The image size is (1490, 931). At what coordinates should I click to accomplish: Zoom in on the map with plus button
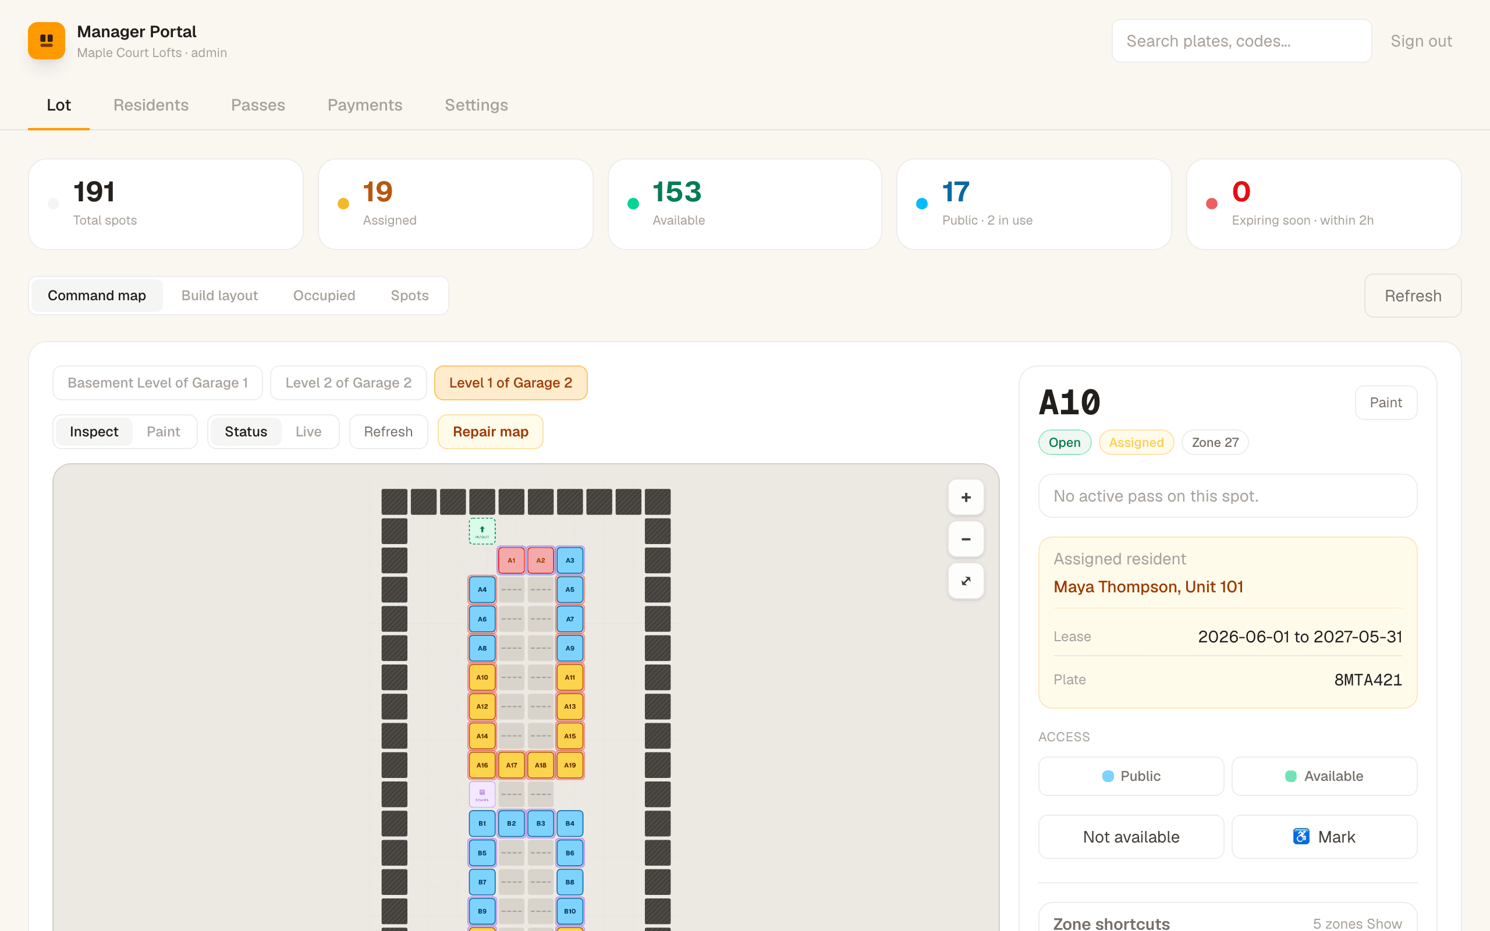tap(966, 497)
